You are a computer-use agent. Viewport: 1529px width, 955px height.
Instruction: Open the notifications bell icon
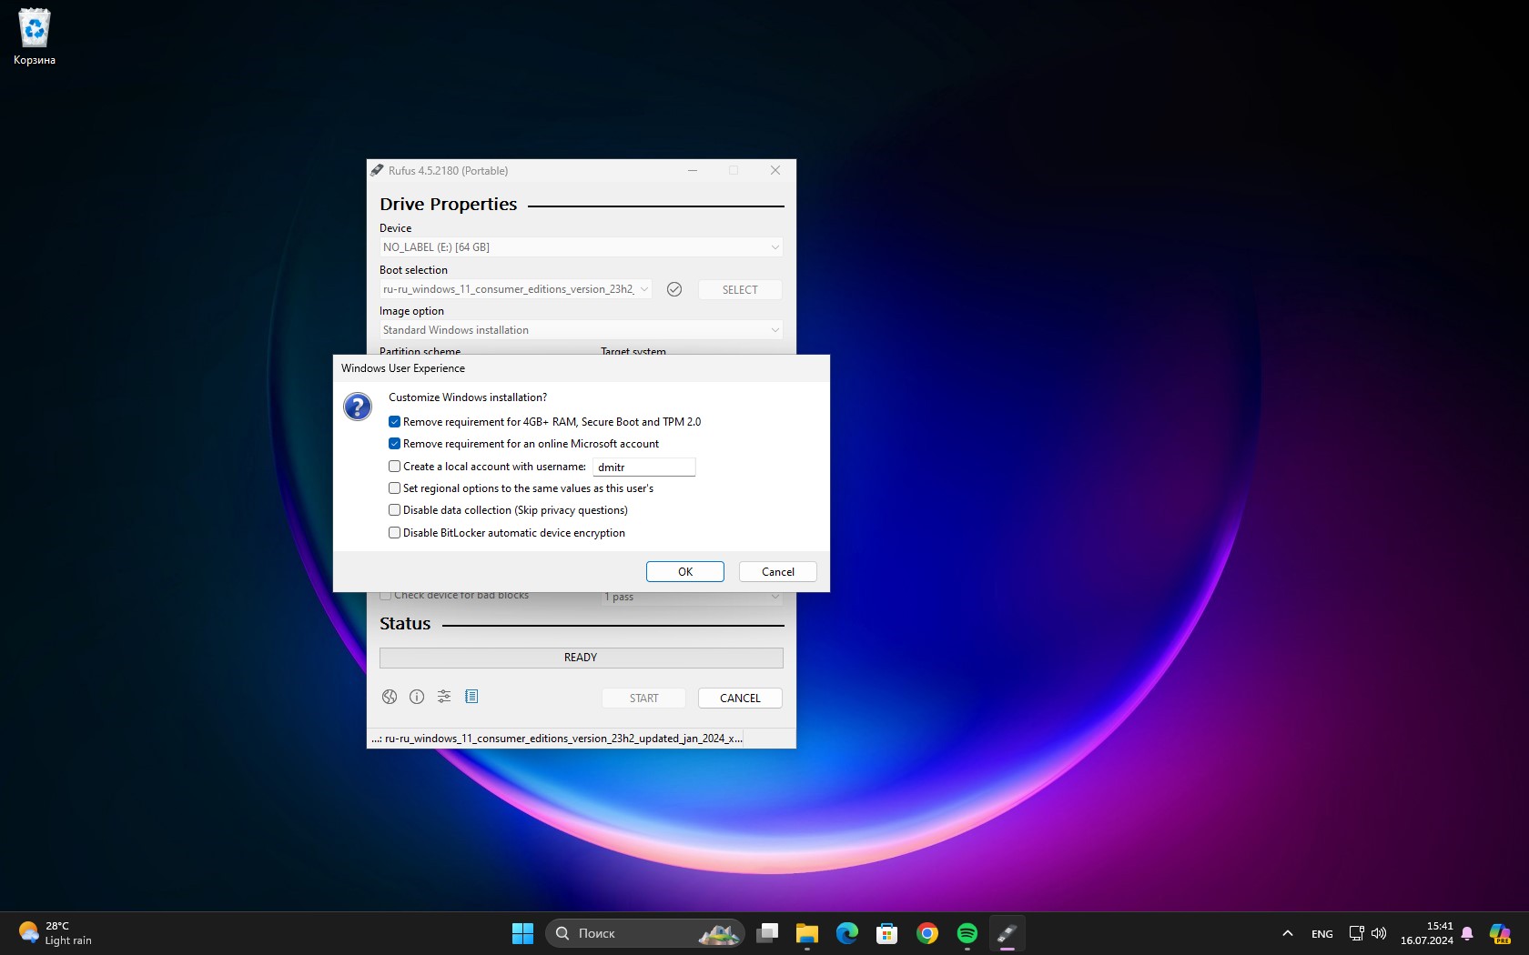point(1467,933)
